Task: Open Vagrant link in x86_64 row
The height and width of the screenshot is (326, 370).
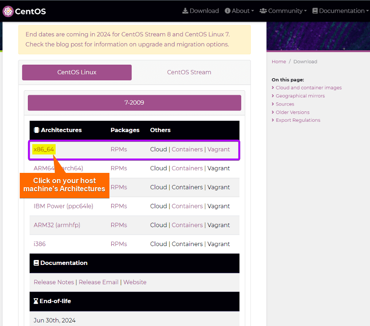Action: tap(218, 149)
